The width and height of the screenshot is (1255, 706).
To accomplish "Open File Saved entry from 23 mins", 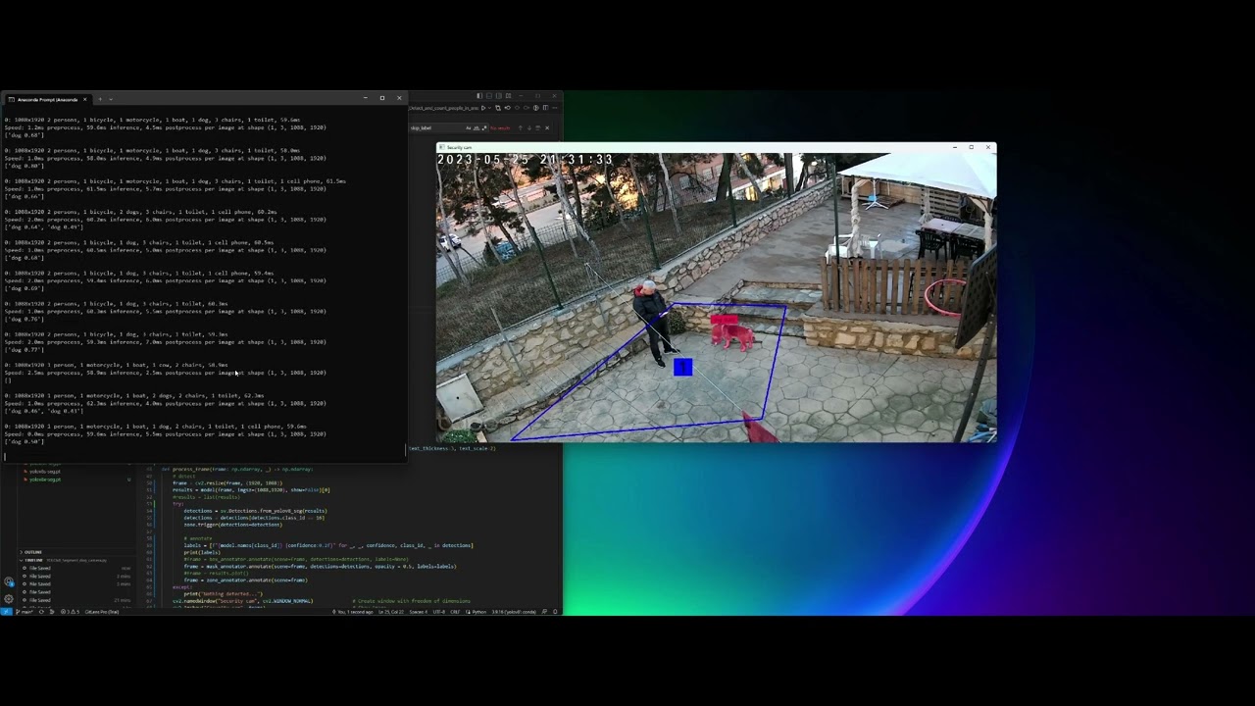I will click(x=40, y=600).
